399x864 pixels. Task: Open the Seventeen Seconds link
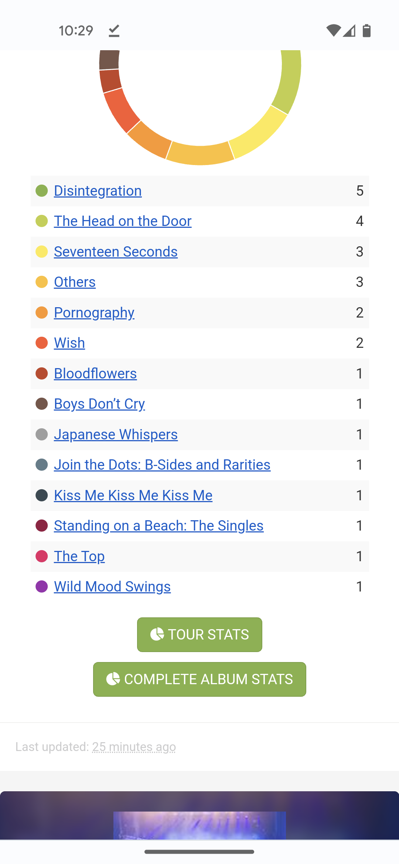tap(116, 252)
